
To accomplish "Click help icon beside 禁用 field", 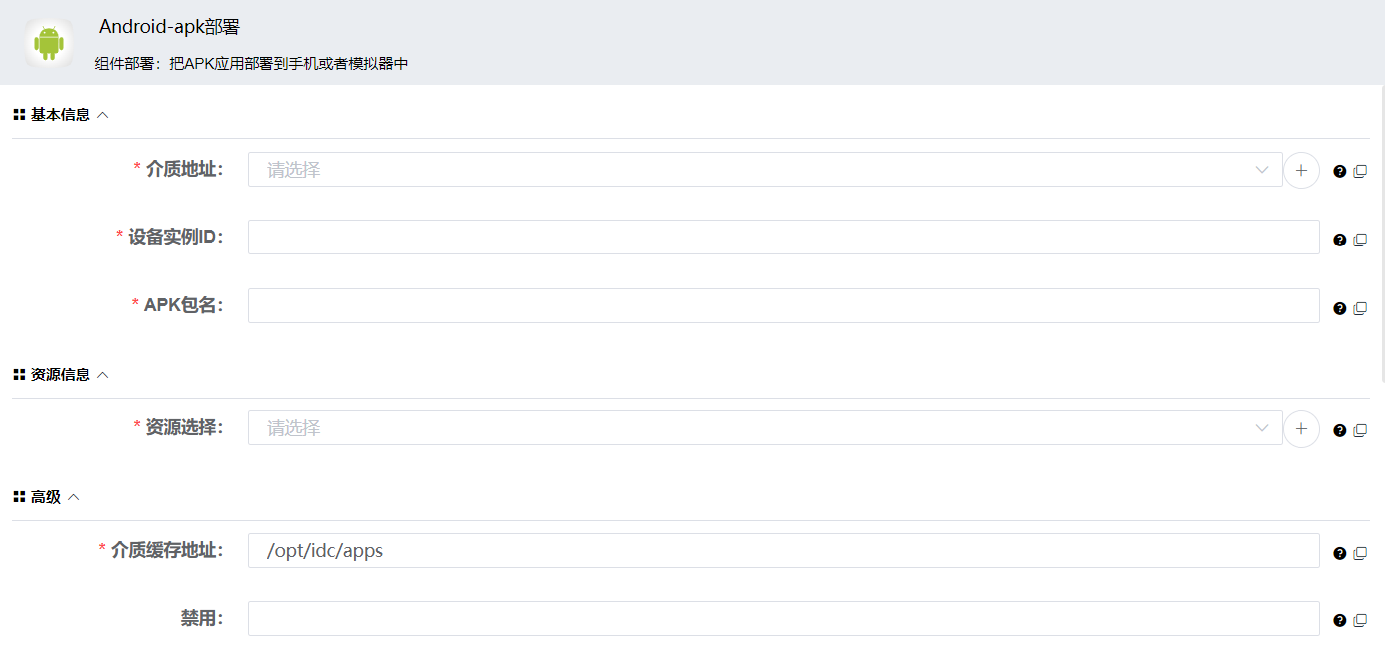I will pos(1339,620).
